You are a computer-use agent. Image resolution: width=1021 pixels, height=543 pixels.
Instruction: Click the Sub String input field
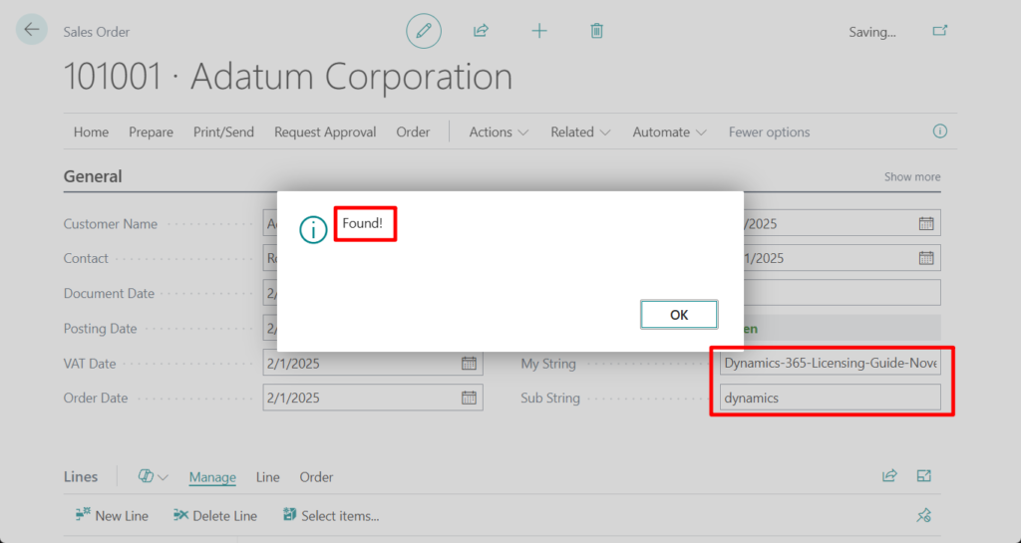tap(830, 398)
